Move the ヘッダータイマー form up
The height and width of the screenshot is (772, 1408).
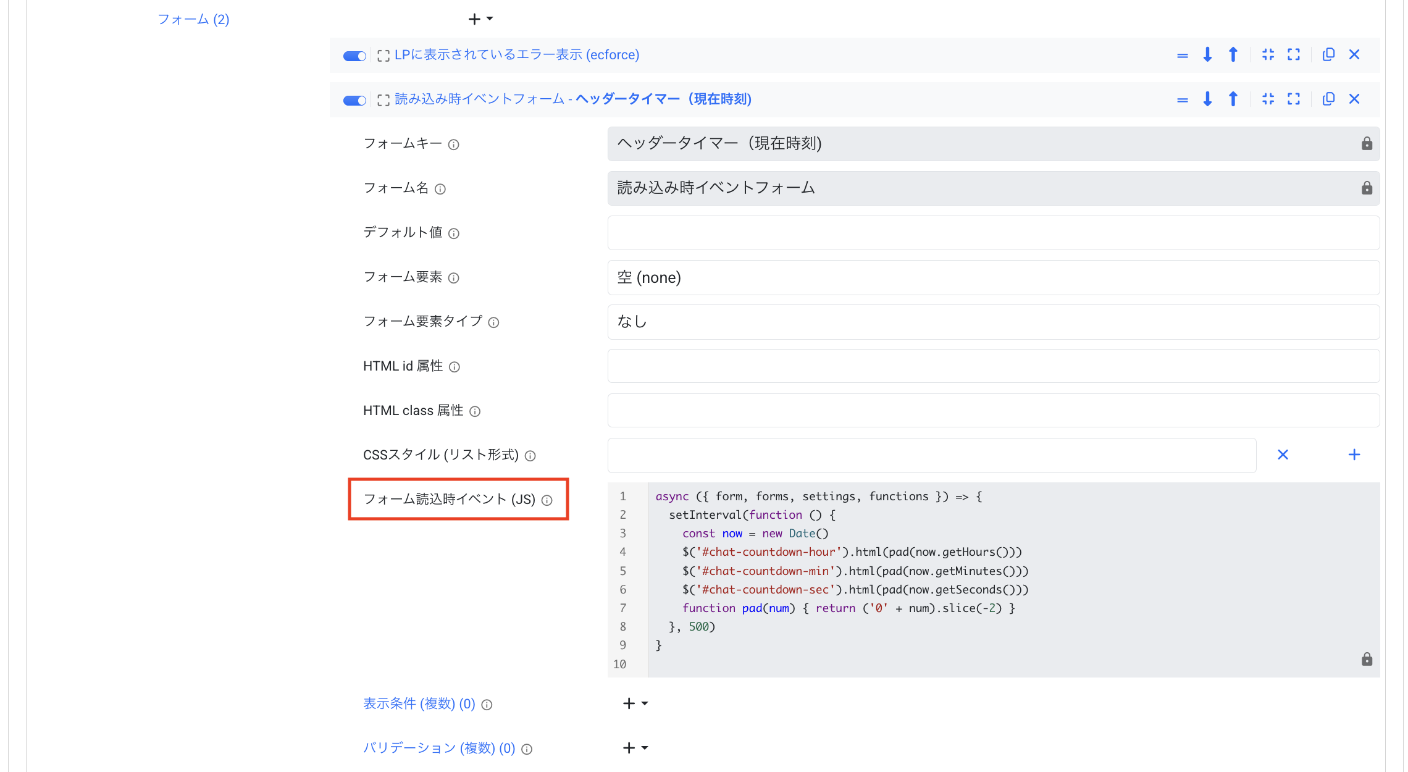click(x=1233, y=99)
